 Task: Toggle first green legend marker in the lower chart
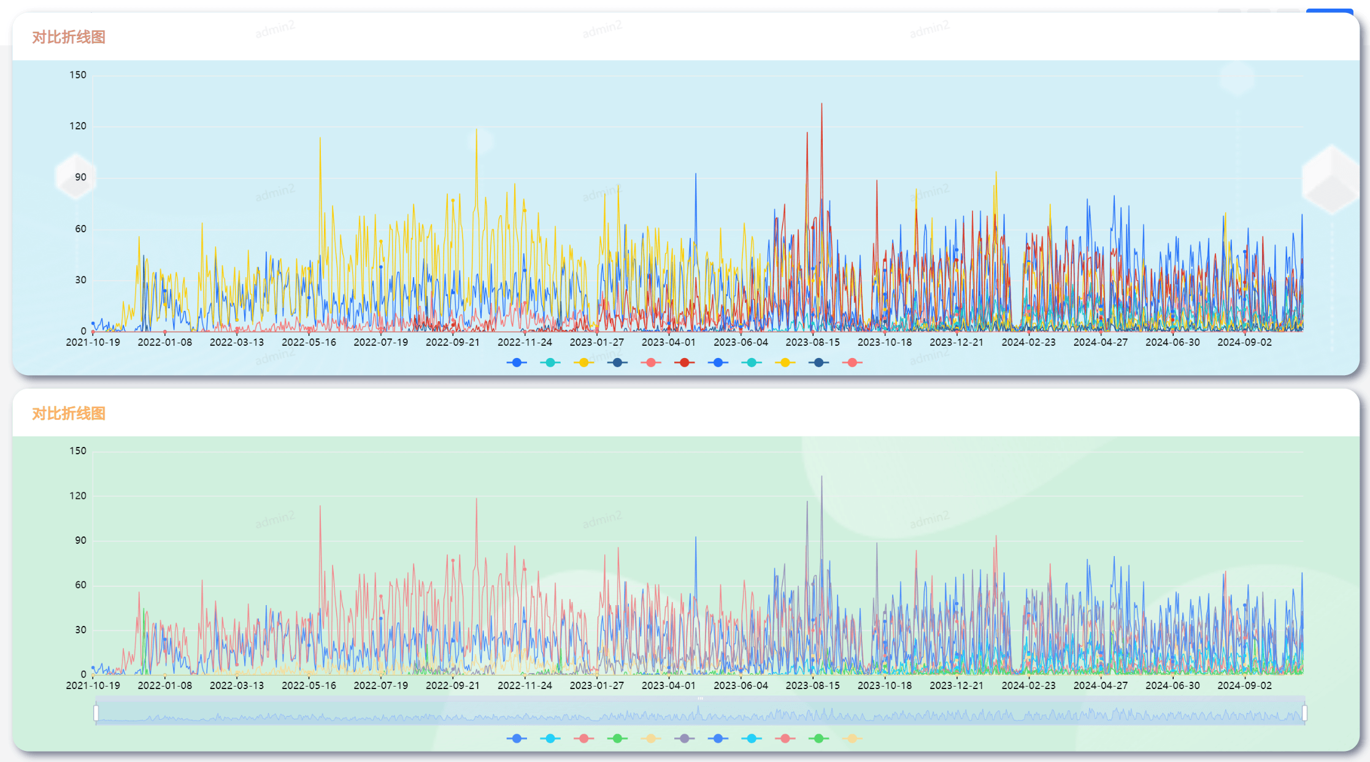click(x=617, y=739)
